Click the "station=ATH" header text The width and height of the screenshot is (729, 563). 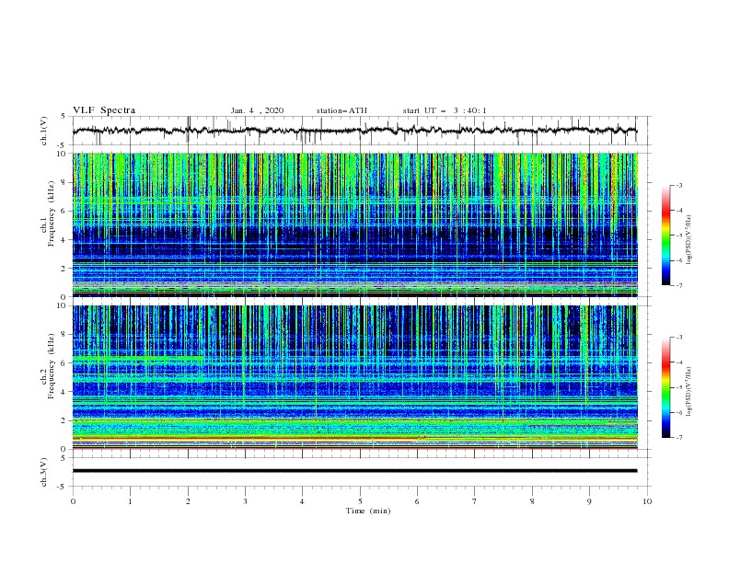pos(341,110)
